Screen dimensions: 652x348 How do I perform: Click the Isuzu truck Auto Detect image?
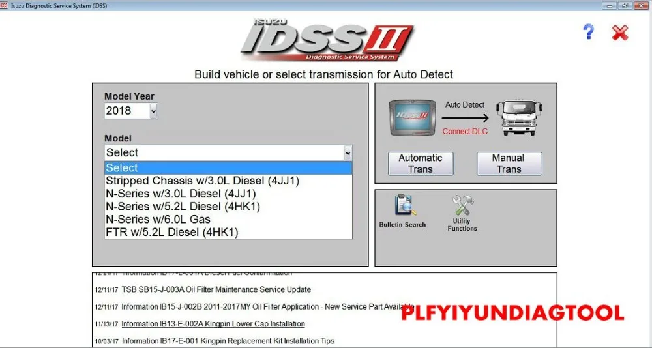coord(519,117)
